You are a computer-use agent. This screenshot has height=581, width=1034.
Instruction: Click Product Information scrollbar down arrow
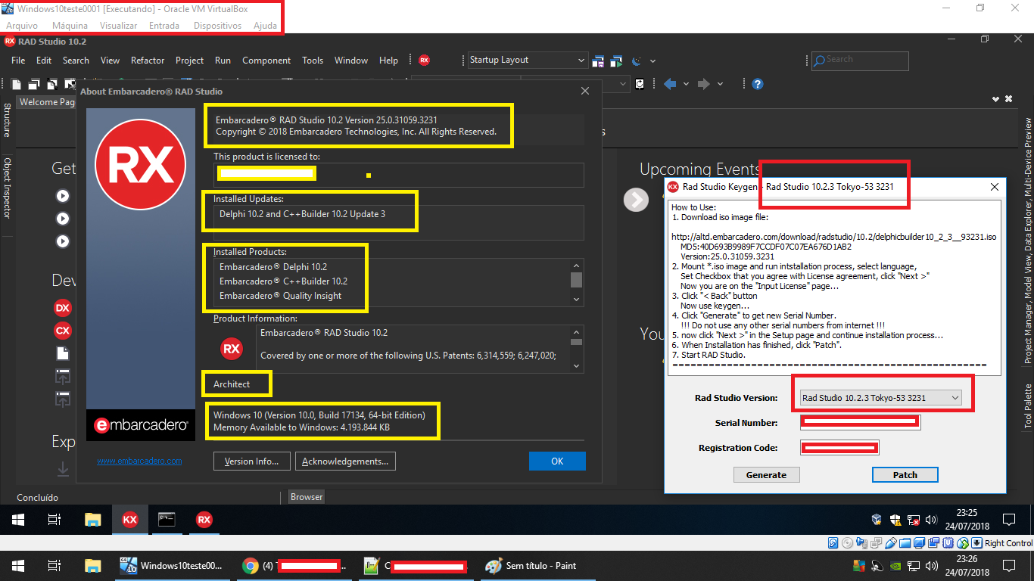coord(577,366)
